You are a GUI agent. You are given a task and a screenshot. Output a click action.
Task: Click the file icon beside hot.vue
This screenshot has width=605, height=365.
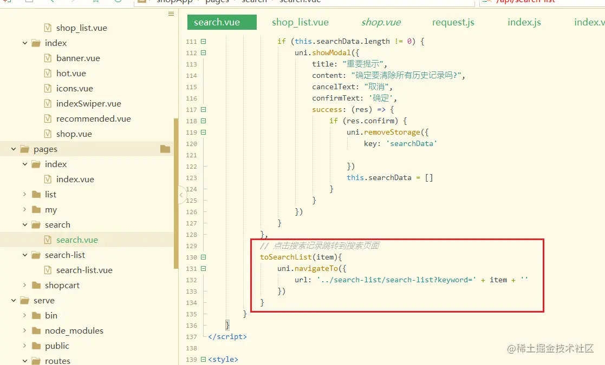[48, 73]
